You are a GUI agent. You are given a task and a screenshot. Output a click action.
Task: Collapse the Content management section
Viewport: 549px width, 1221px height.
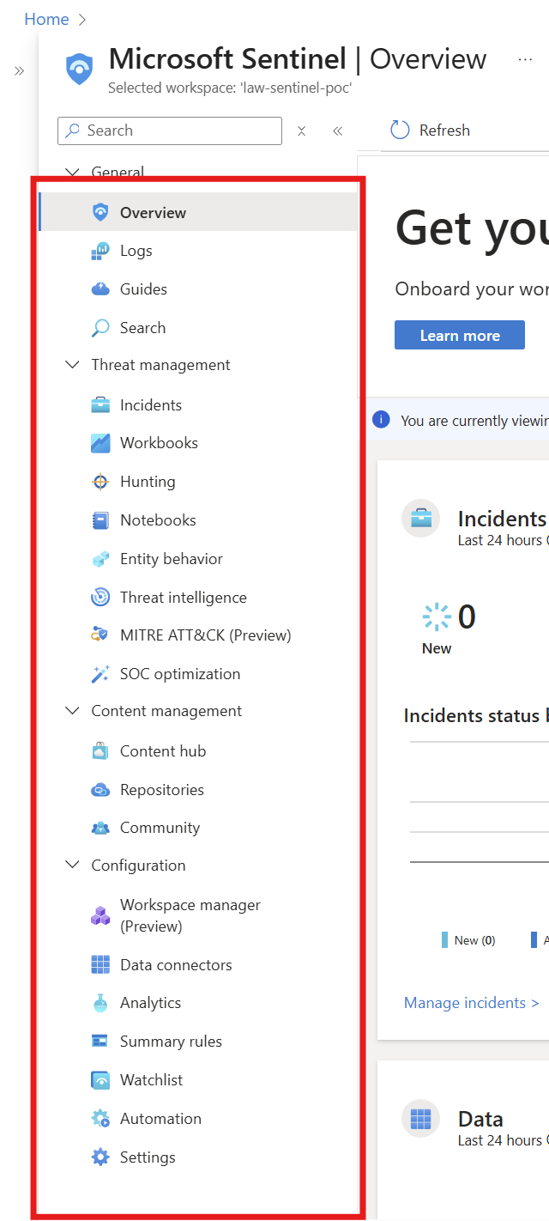[x=73, y=711]
